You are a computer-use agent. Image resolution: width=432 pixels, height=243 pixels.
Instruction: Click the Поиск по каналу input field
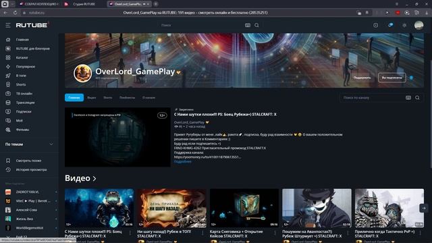[x=373, y=97]
